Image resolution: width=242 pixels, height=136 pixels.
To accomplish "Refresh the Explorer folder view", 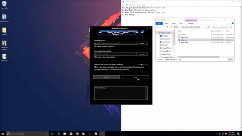I will tap(209, 27).
